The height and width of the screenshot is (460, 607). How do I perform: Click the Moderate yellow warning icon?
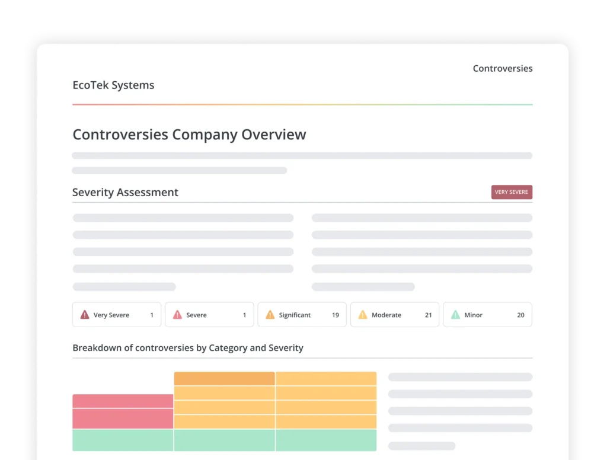point(363,314)
